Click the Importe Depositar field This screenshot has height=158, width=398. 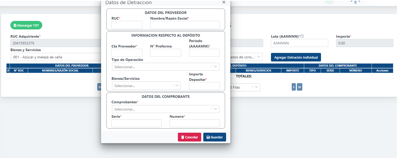pyautogui.click(x=204, y=86)
